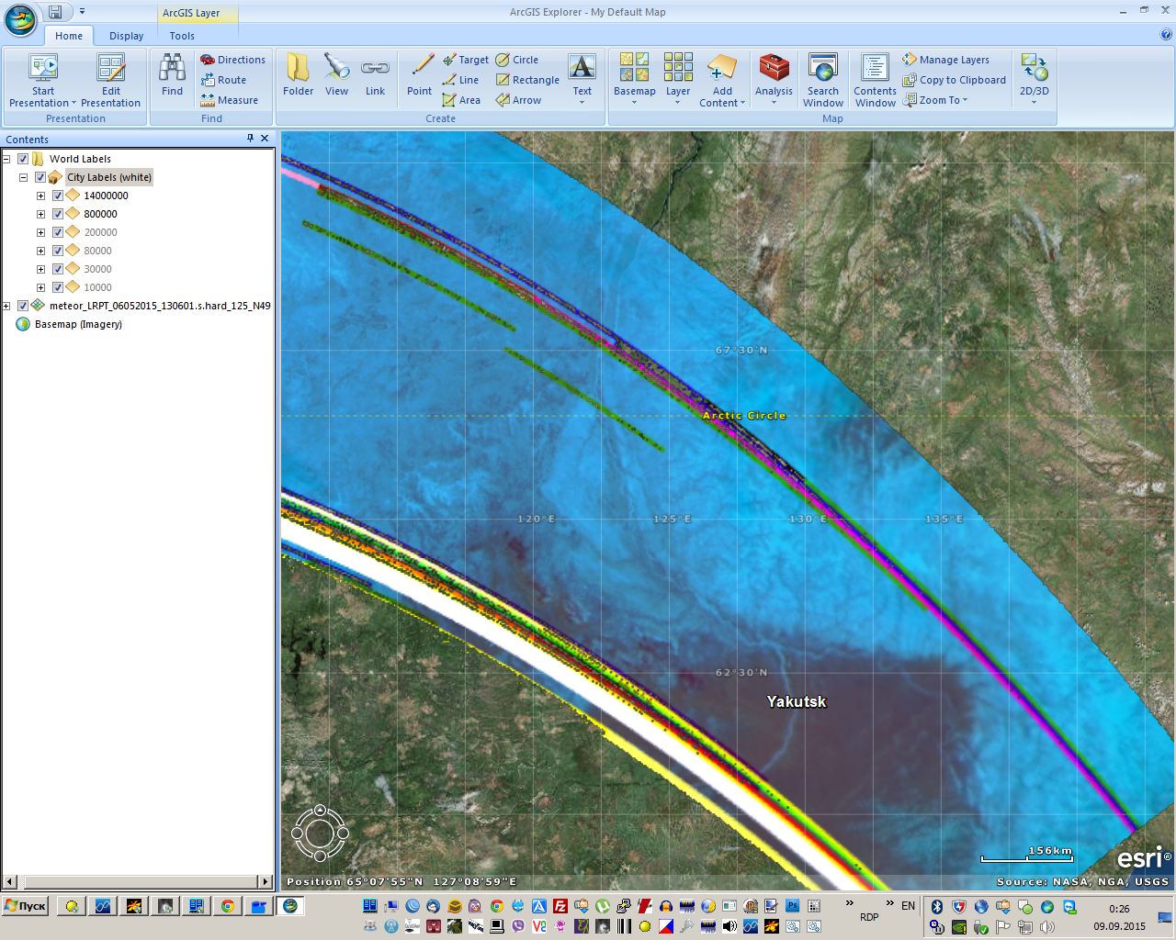1176x940 pixels.
Task: Select the Rectangle drawing tool
Action: click(527, 80)
